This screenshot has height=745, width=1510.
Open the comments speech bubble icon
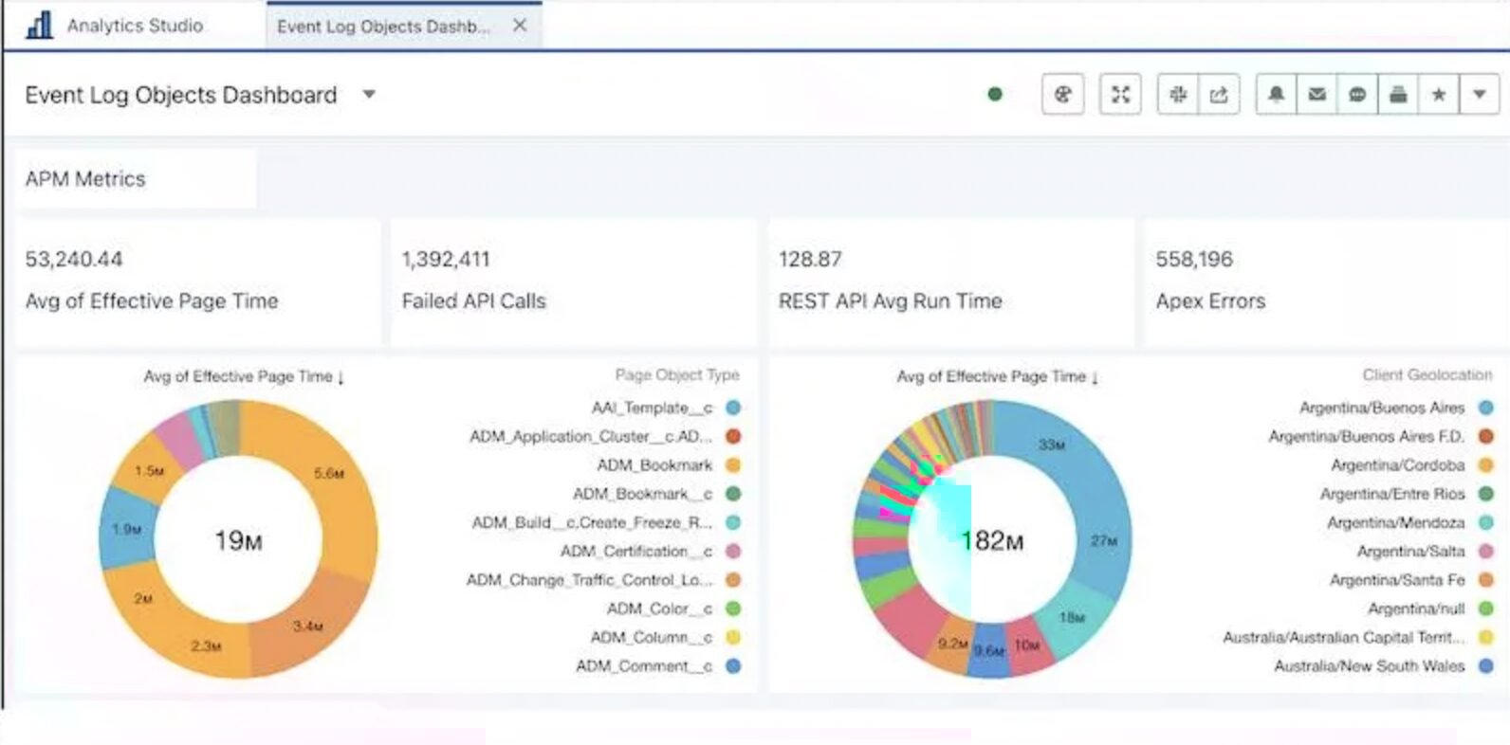click(x=1357, y=94)
